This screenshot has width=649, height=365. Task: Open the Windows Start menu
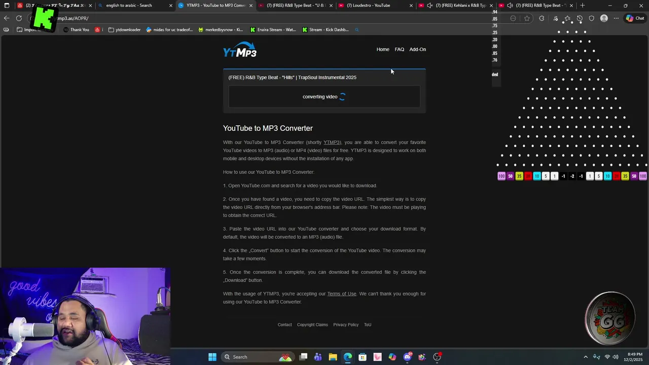coord(212,357)
